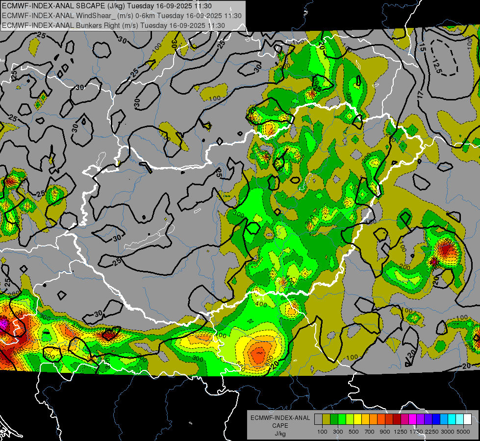Select the sky blue swatch before 3000 tick
Image resolution: width=480 pixels, height=441 pixels.
(444, 419)
